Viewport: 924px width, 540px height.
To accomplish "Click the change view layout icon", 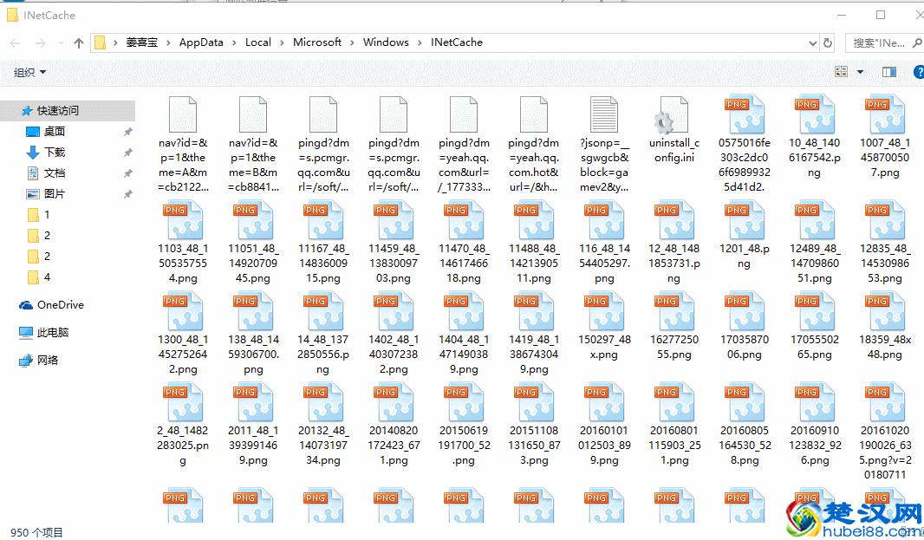I will [841, 72].
